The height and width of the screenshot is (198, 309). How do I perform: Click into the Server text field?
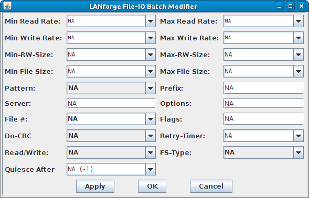pyautogui.click(x=111, y=104)
